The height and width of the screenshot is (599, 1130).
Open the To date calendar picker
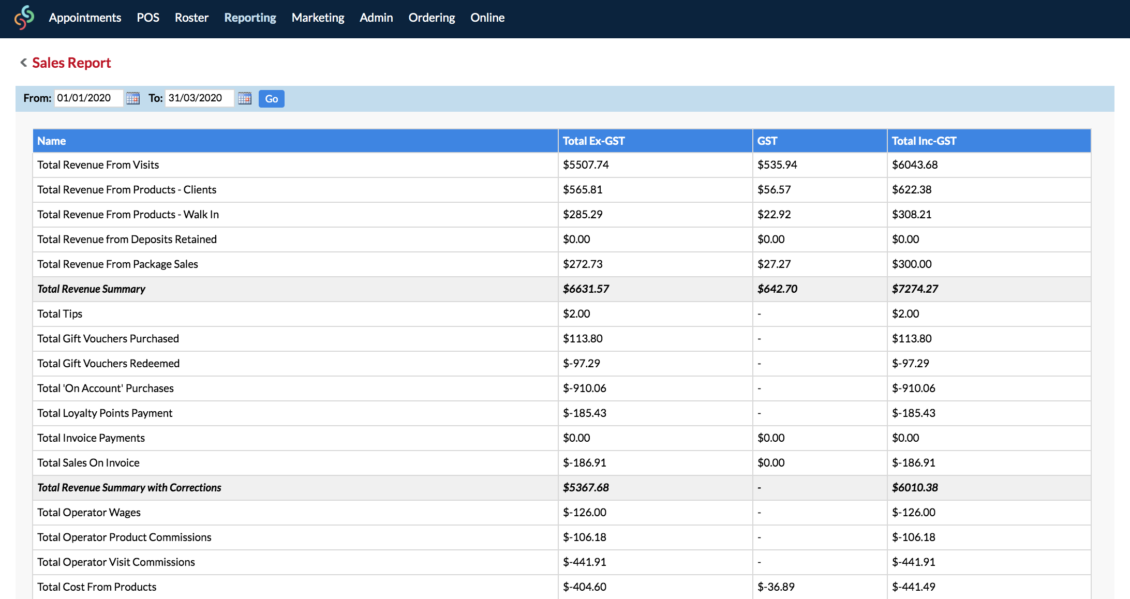coord(245,98)
